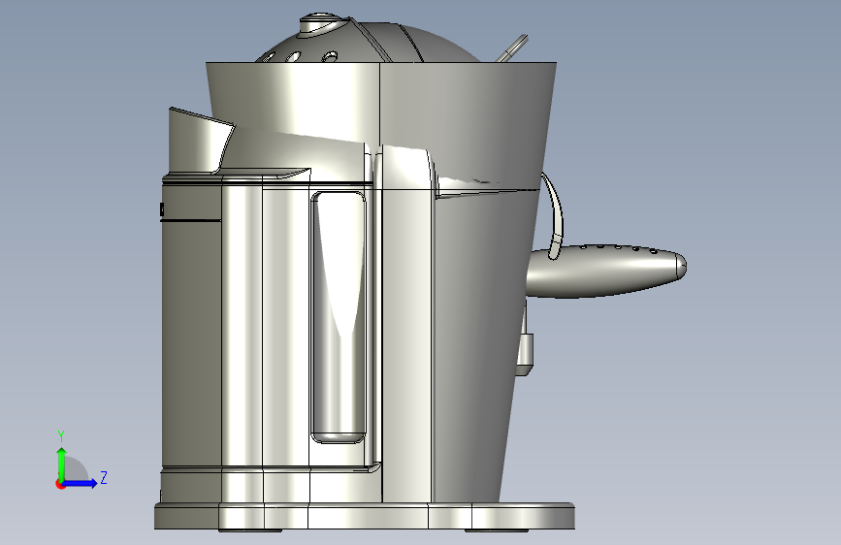
Task: Click the Y axis label
Action: [x=61, y=435]
